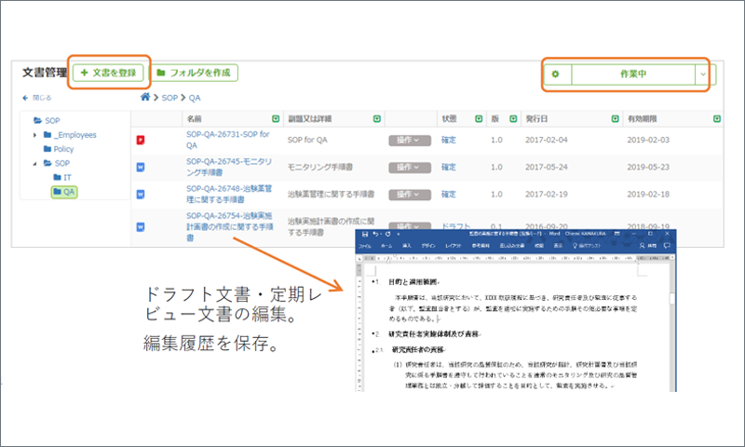Click Save icon in Word title bar

click(x=365, y=234)
